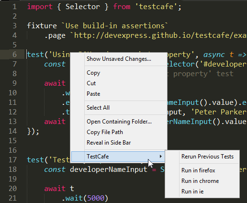Click 'Selector' identifier on line 1
The width and height of the screenshot is (247, 203).
[x=83, y=7]
